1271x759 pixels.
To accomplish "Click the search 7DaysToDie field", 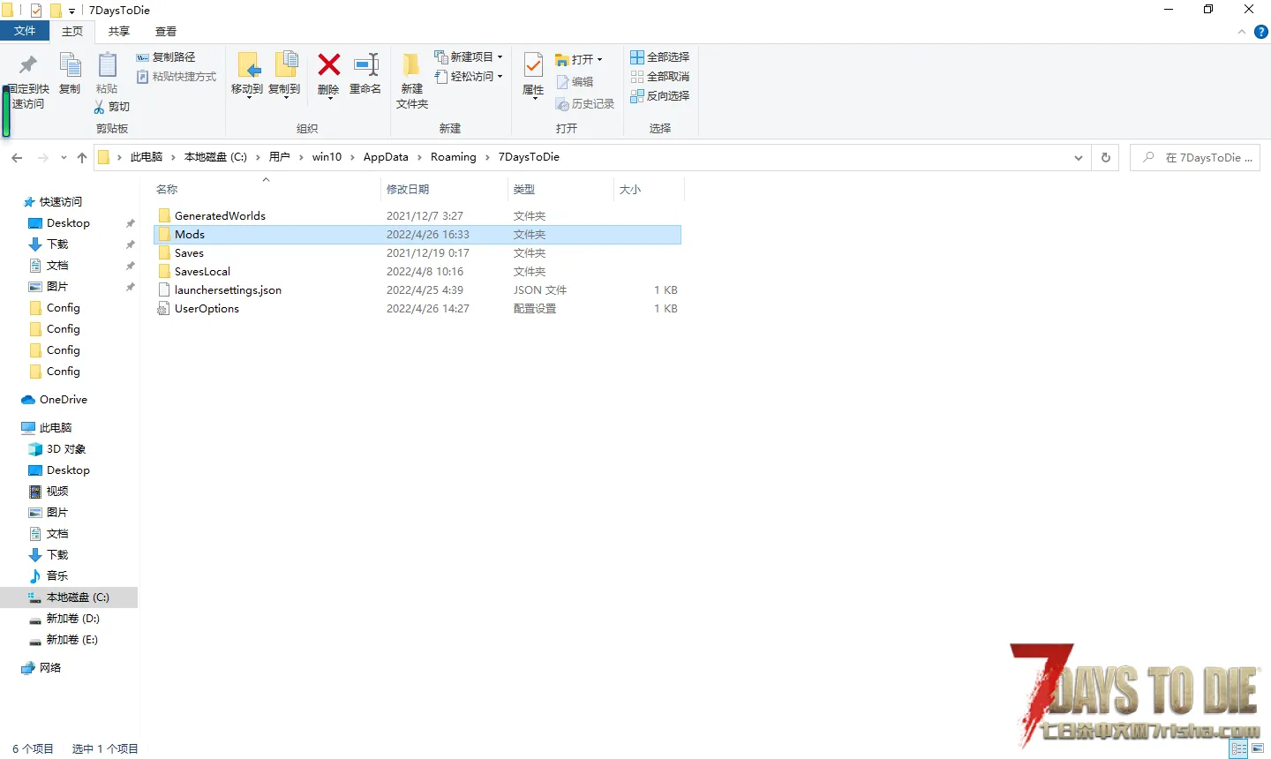I will tap(1195, 158).
